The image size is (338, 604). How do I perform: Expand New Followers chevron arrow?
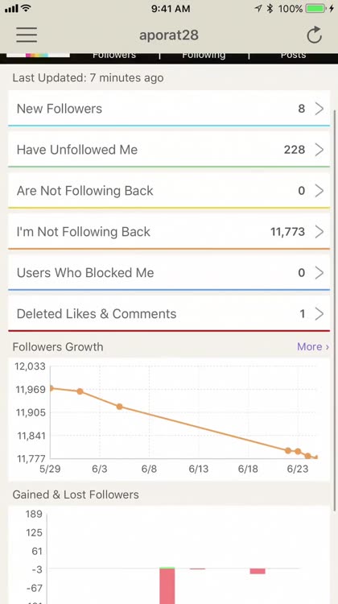(319, 109)
